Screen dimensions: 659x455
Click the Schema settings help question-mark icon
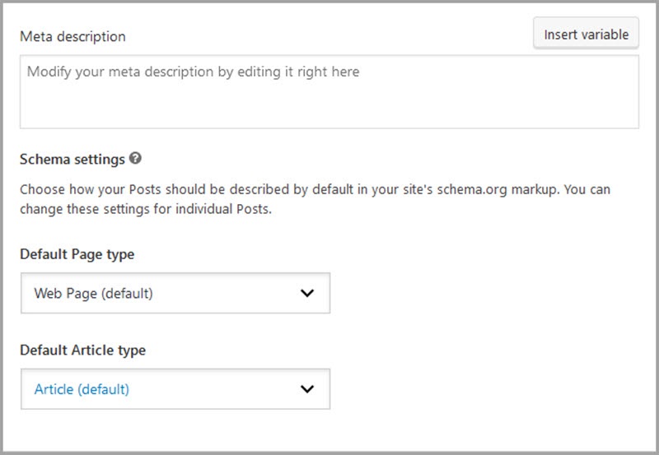coord(135,158)
